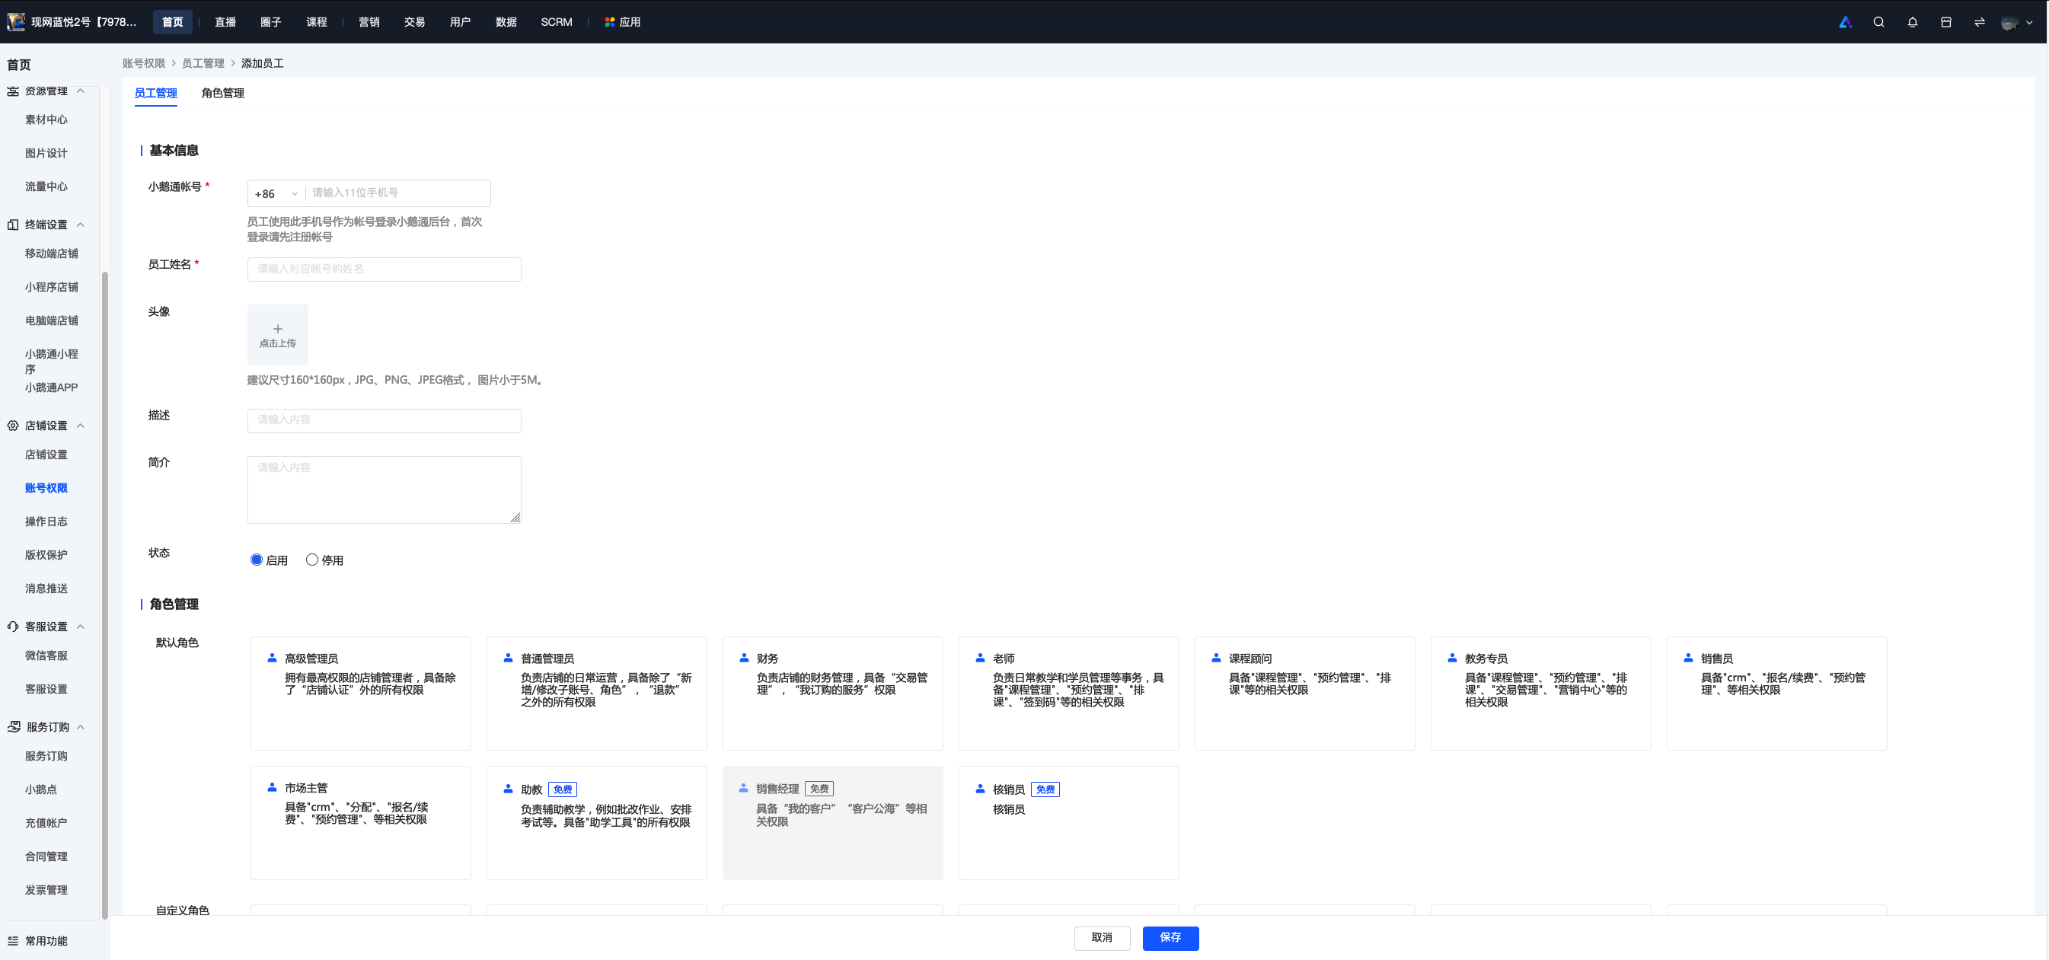Click the search magnifier icon in top bar

(1878, 22)
